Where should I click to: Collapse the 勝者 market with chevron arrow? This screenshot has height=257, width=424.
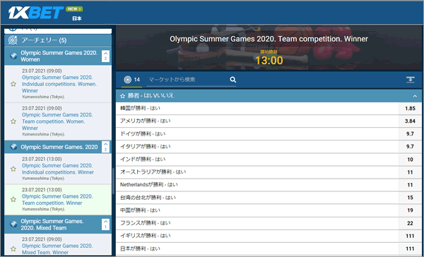click(415, 96)
